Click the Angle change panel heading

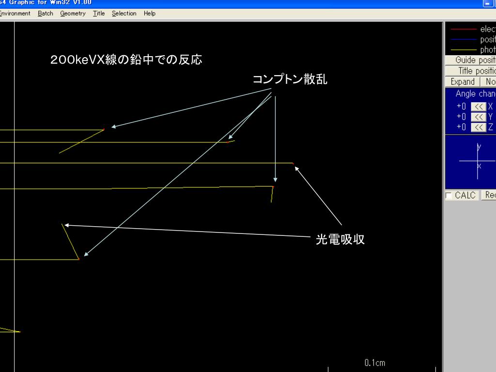(x=476, y=93)
